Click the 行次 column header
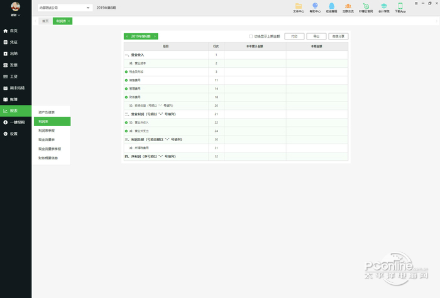 click(x=216, y=46)
